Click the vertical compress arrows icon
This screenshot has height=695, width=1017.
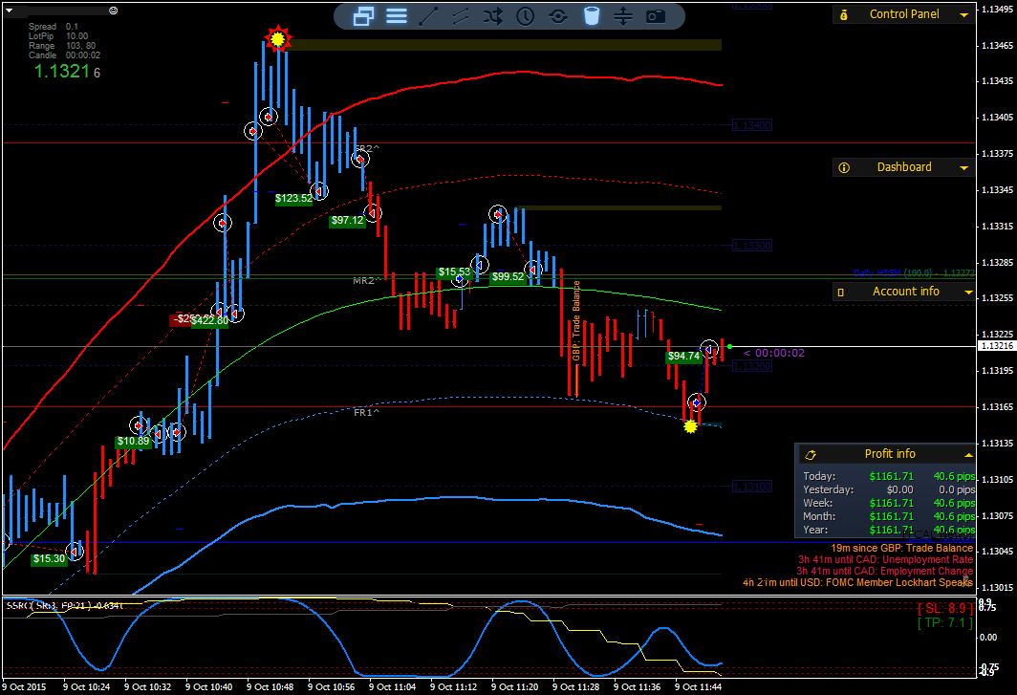click(622, 16)
